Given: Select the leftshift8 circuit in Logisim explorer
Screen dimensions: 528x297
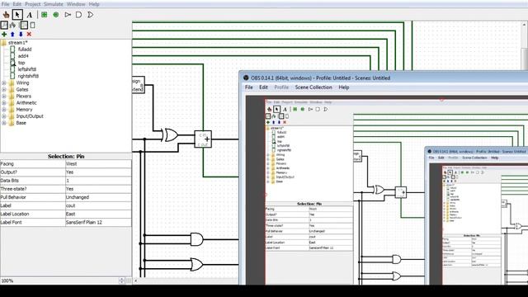Looking at the screenshot, I should click(x=27, y=69).
